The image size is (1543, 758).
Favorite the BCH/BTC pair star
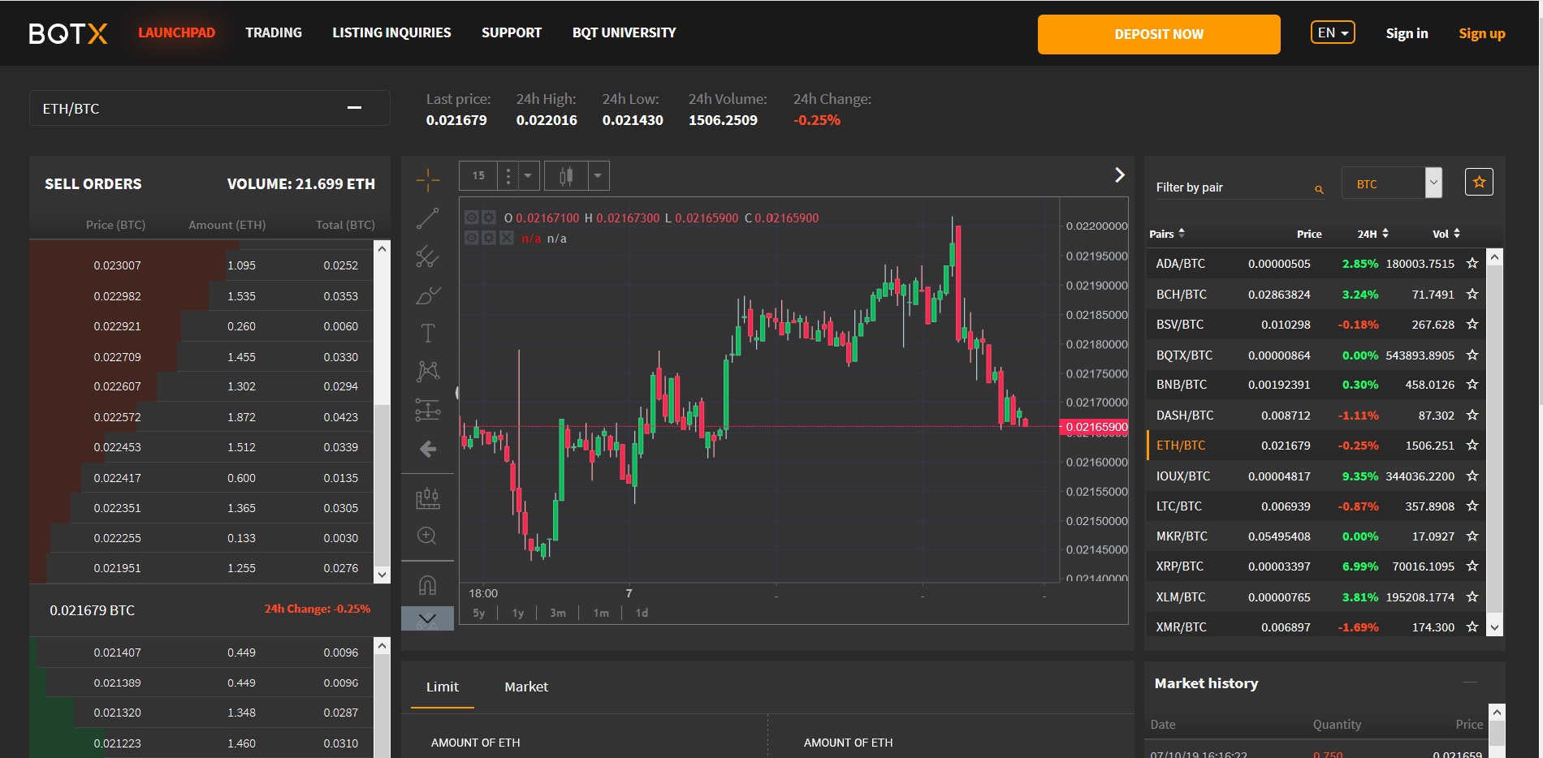1472,294
